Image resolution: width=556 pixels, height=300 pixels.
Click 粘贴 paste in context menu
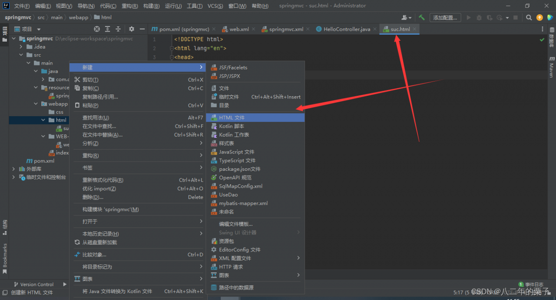click(x=138, y=105)
